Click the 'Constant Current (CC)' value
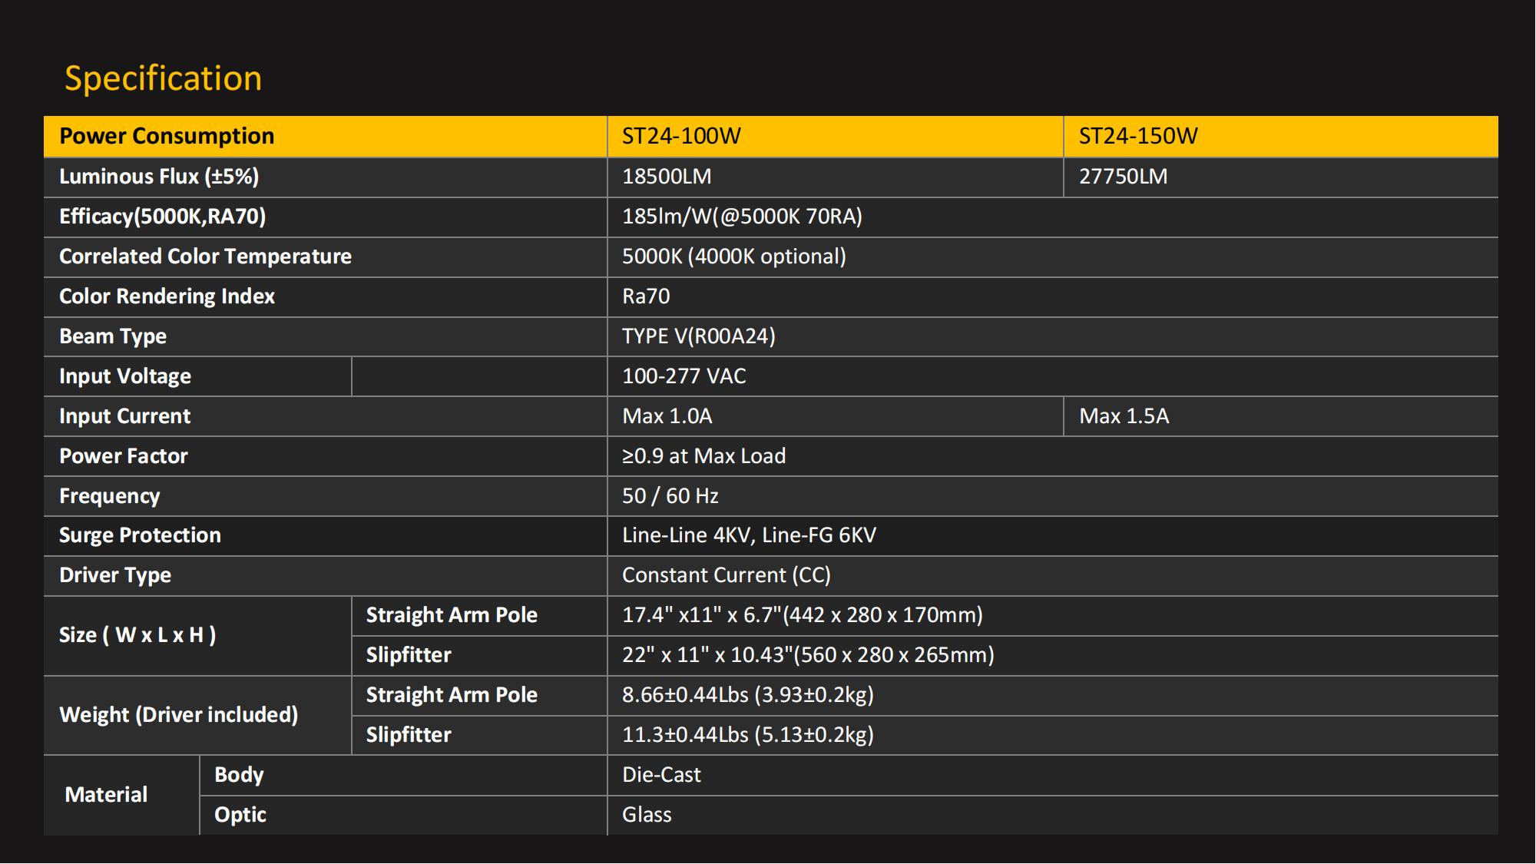Viewport: 1536px width, 864px height. tap(727, 575)
